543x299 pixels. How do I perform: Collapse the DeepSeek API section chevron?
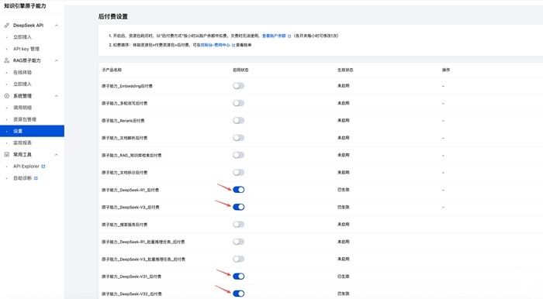click(x=57, y=26)
